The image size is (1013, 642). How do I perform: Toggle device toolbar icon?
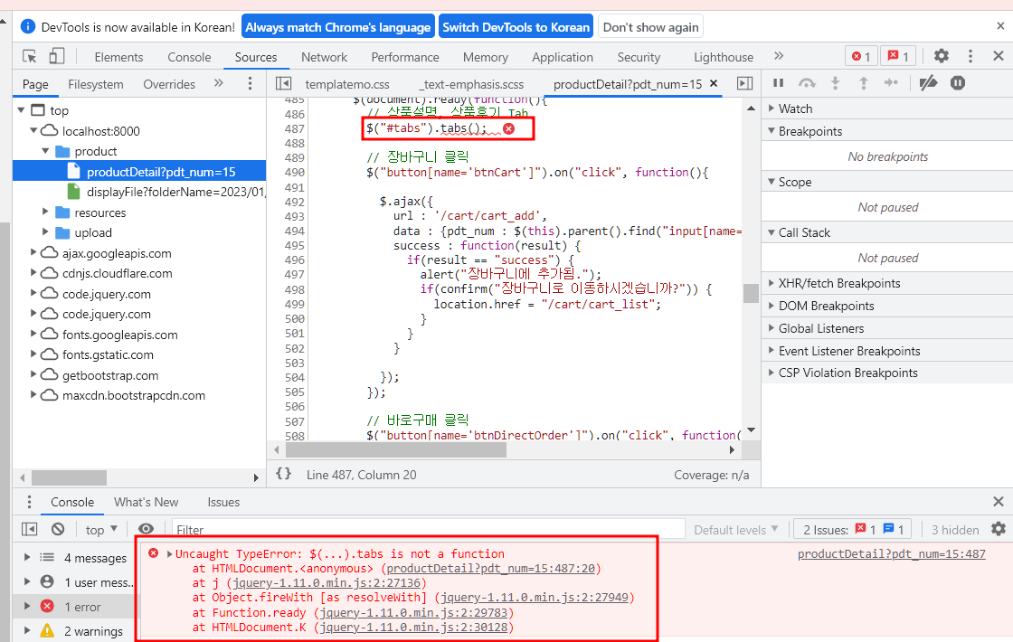coord(57,57)
